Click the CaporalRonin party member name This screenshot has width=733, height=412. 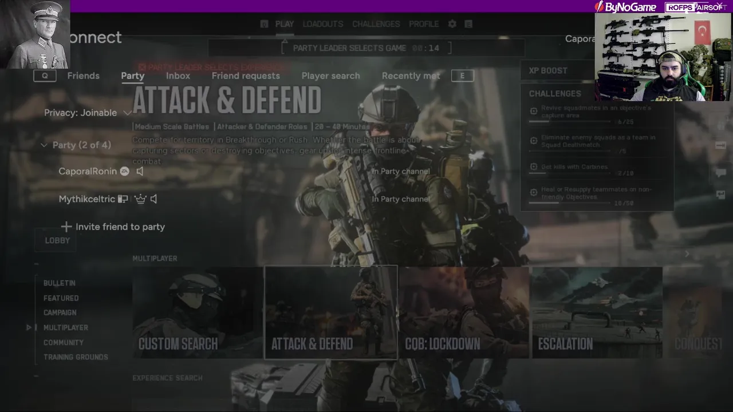pos(88,171)
